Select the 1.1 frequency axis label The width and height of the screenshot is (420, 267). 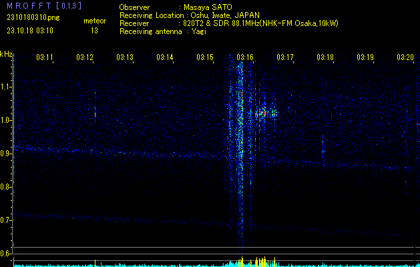coord(7,87)
